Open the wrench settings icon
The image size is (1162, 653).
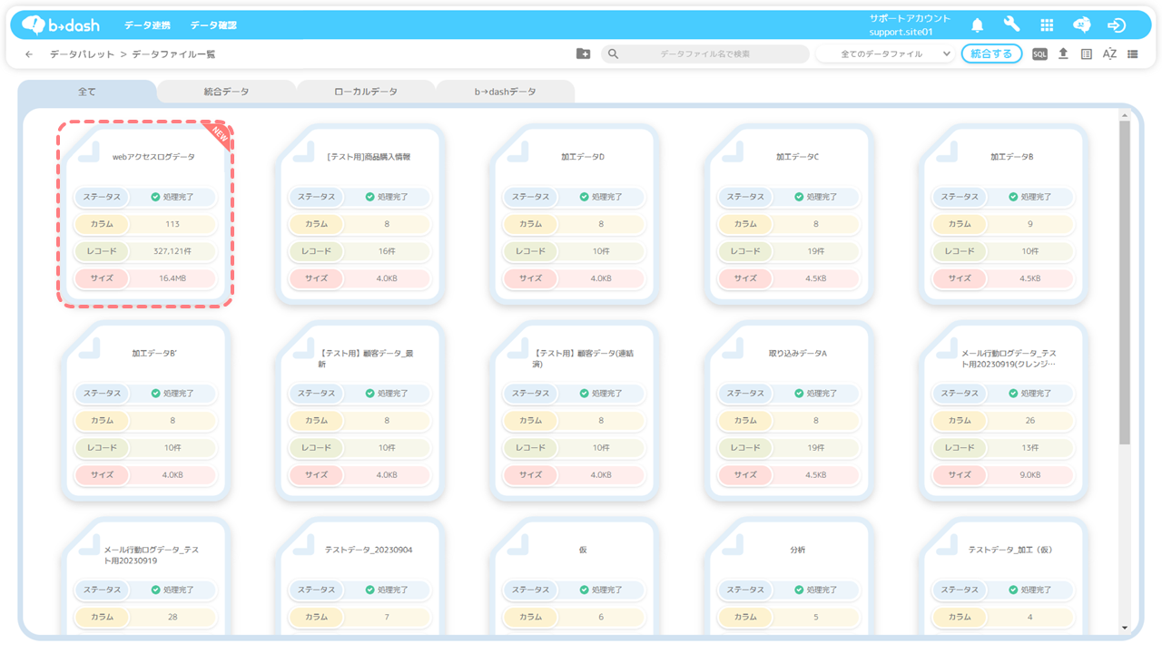point(1011,25)
